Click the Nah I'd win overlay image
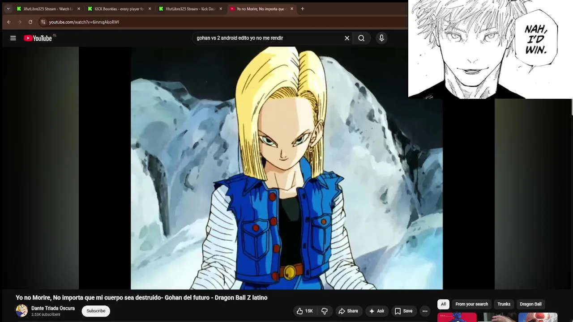 coord(490,49)
